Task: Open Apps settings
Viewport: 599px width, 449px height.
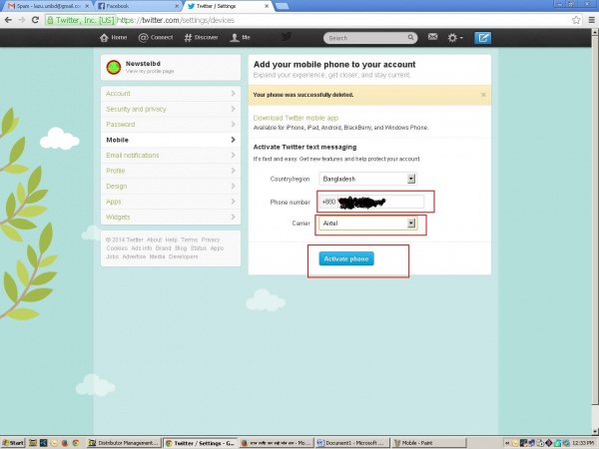Action: tap(171, 202)
